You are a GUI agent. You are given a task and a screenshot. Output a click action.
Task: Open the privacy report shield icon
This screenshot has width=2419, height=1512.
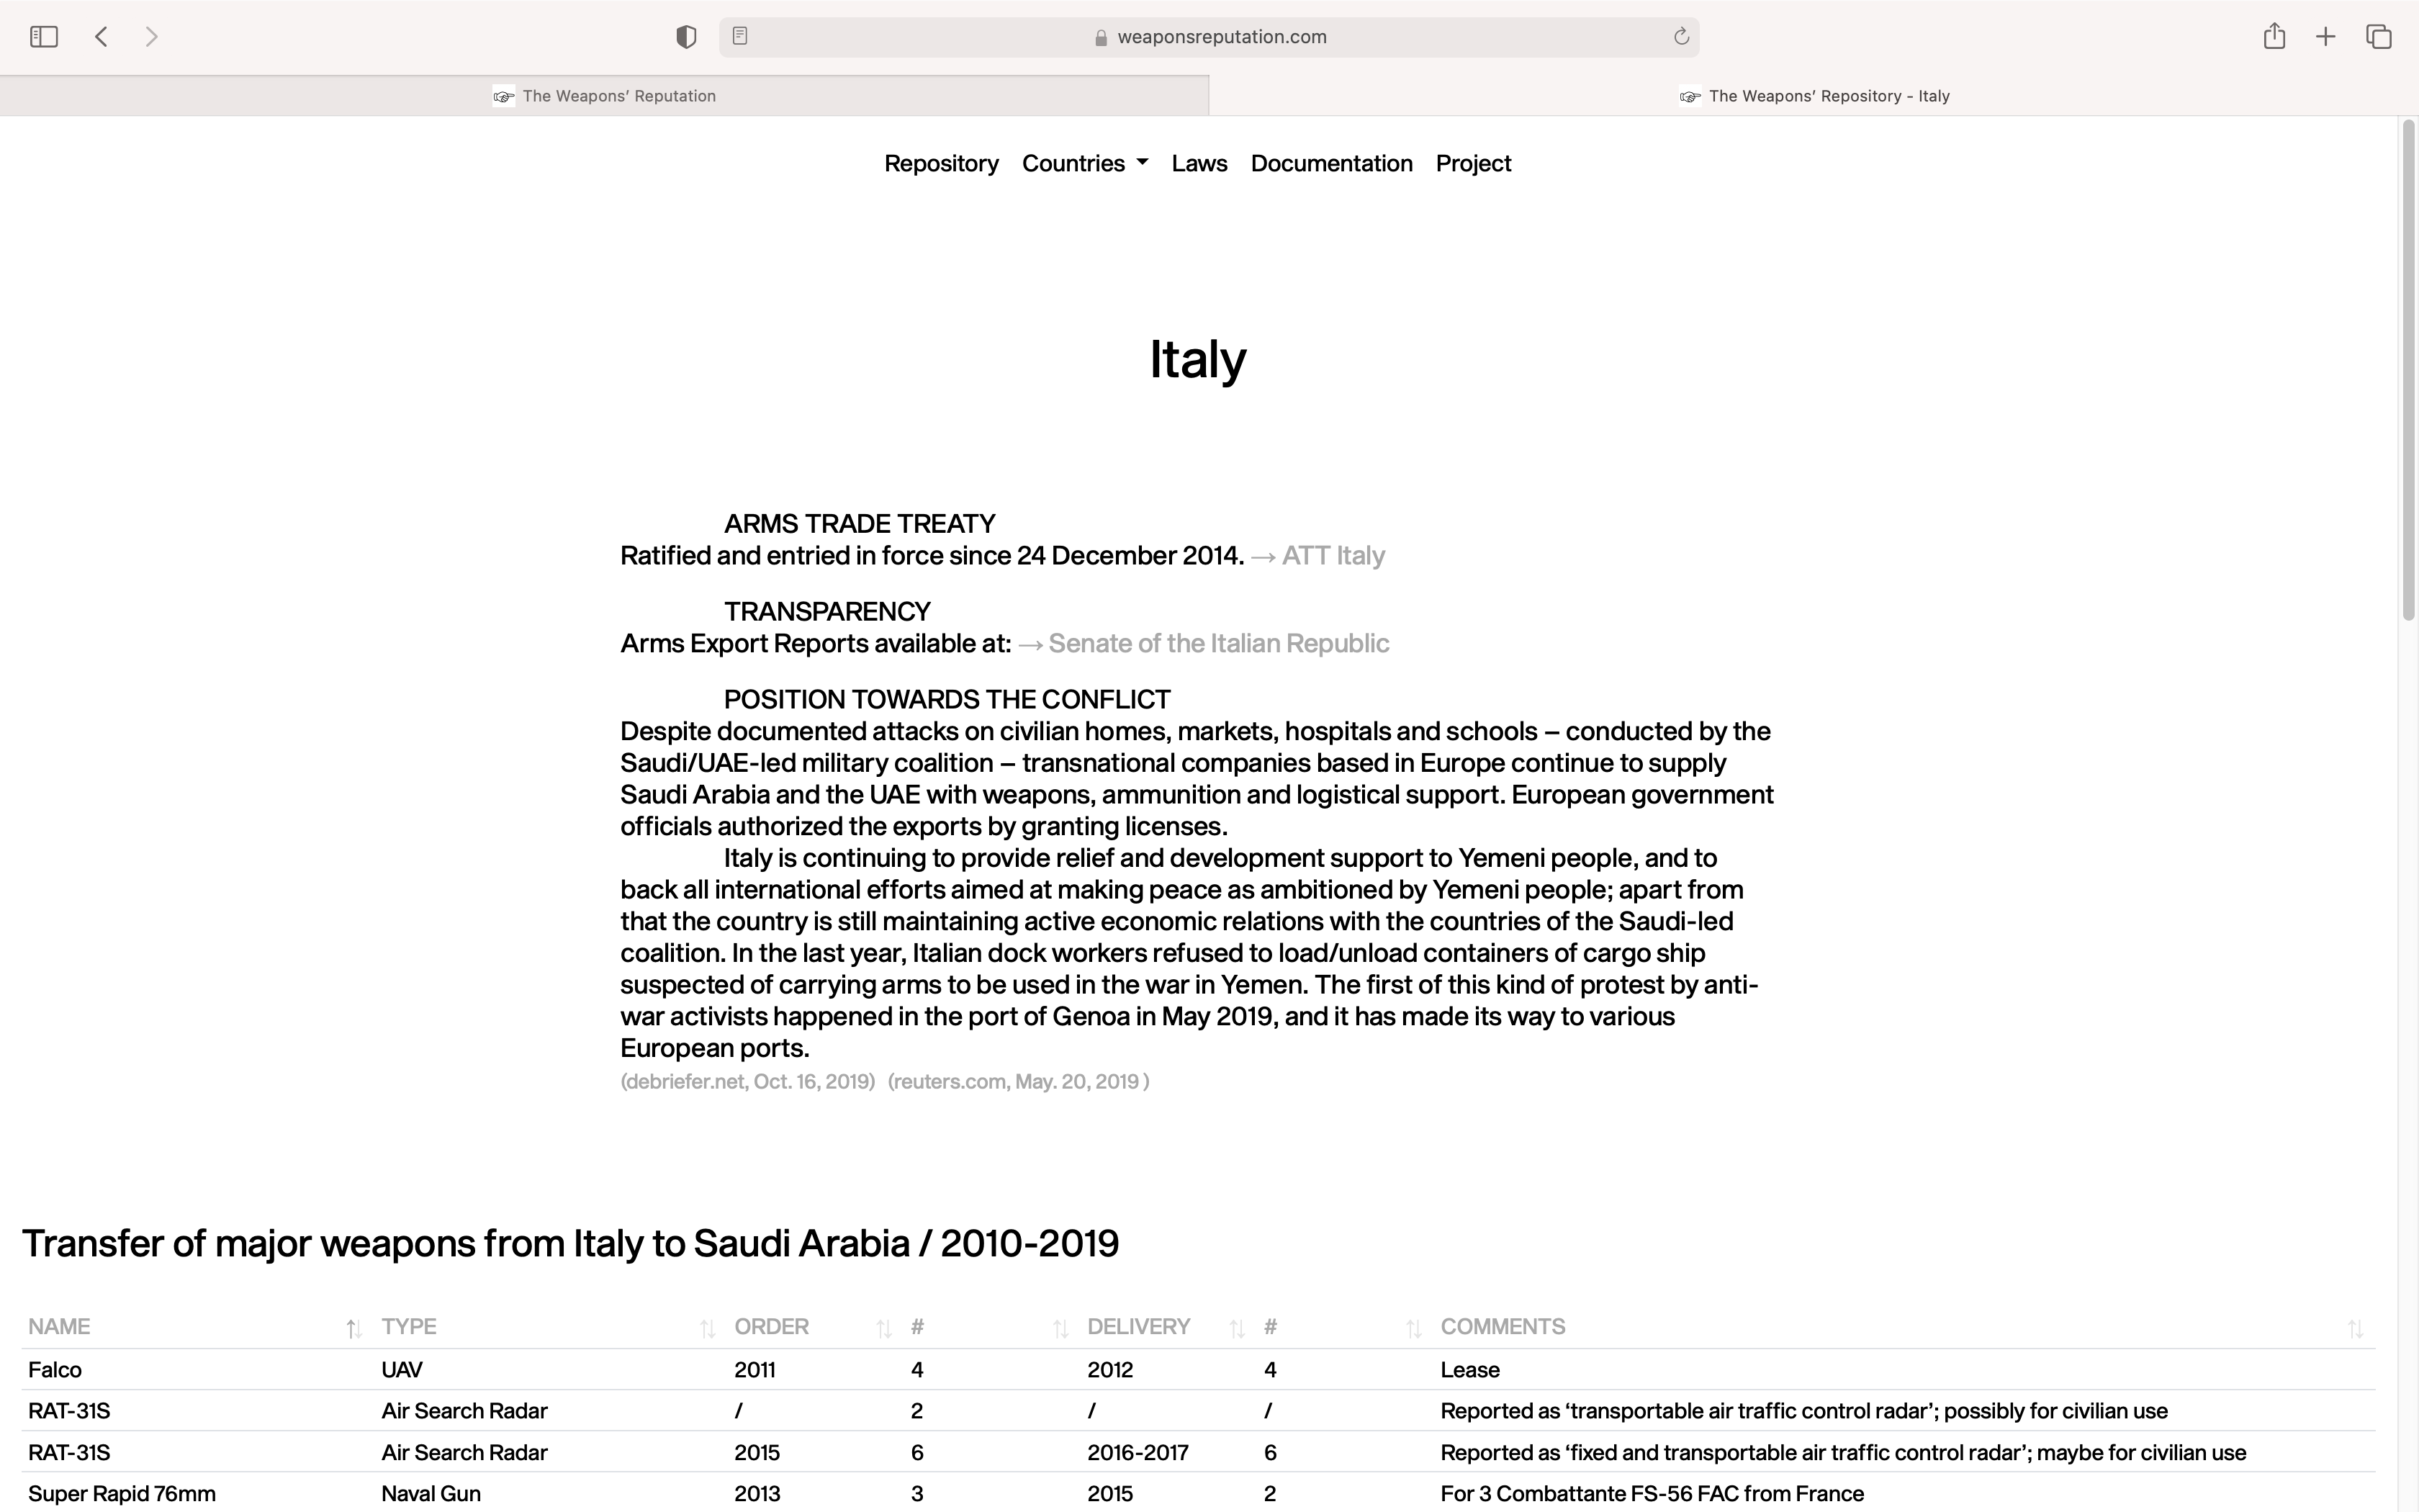[x=685, y=37]
